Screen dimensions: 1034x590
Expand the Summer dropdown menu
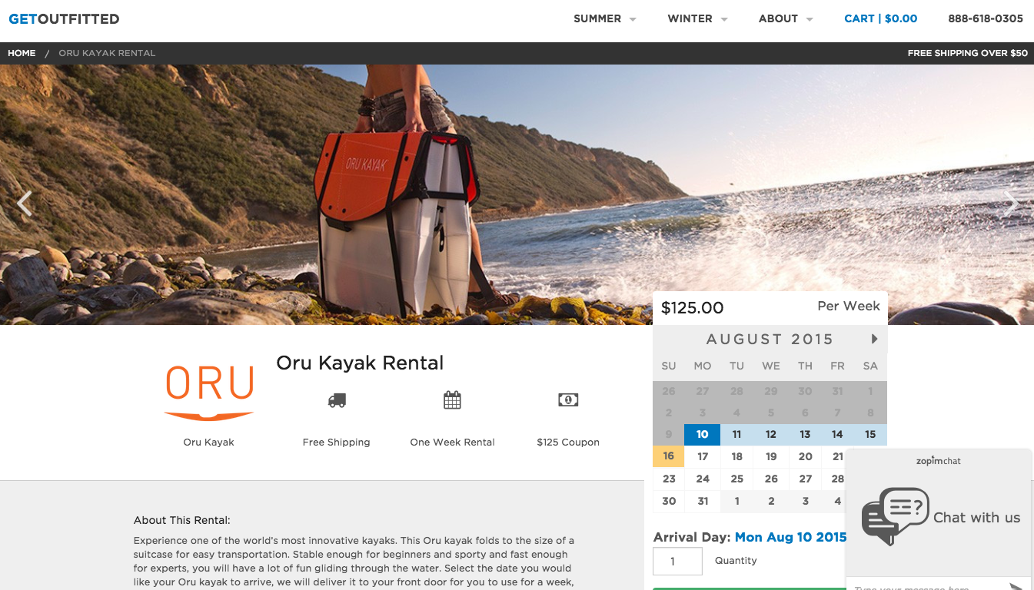point(604,18)
